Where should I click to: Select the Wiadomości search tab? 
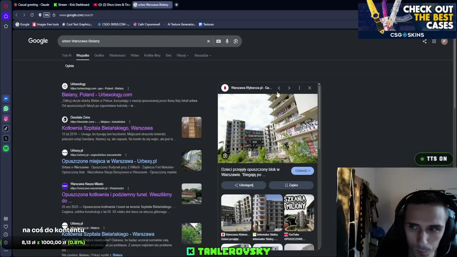tap(117, 55)
